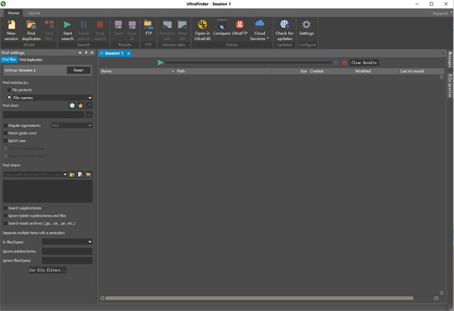Select the File contents radio button
454x311 pixels.
tap(9, 90)
